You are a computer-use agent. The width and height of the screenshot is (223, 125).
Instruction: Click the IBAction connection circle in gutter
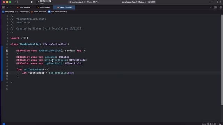[7, 51]
